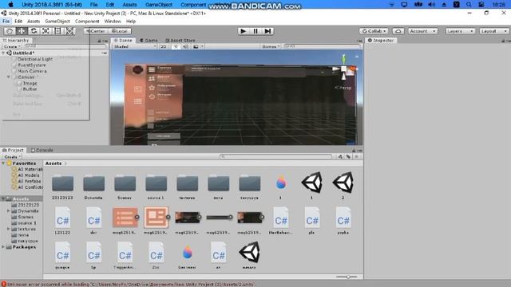Click the Pause button in the toolbar
This screenshot has width=511, height=287.
click(x=255, y=31)
